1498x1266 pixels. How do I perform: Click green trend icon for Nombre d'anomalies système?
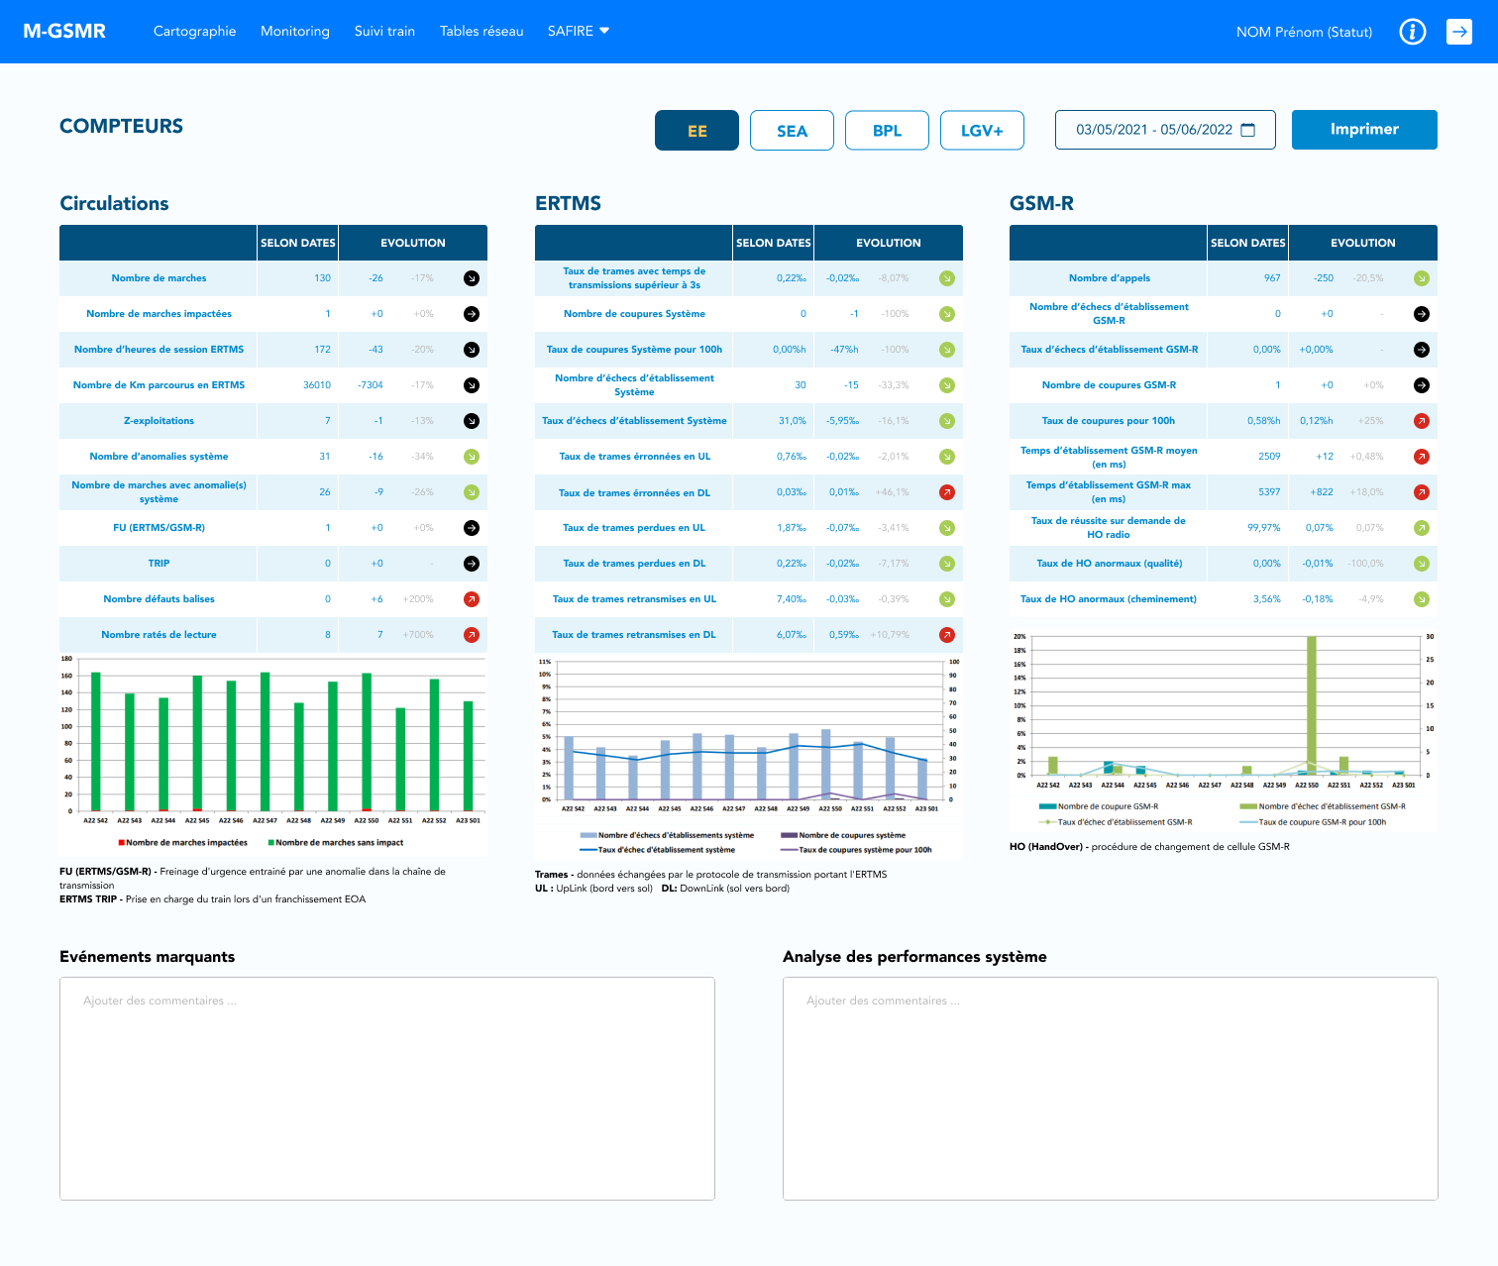(x=472, y=457)
